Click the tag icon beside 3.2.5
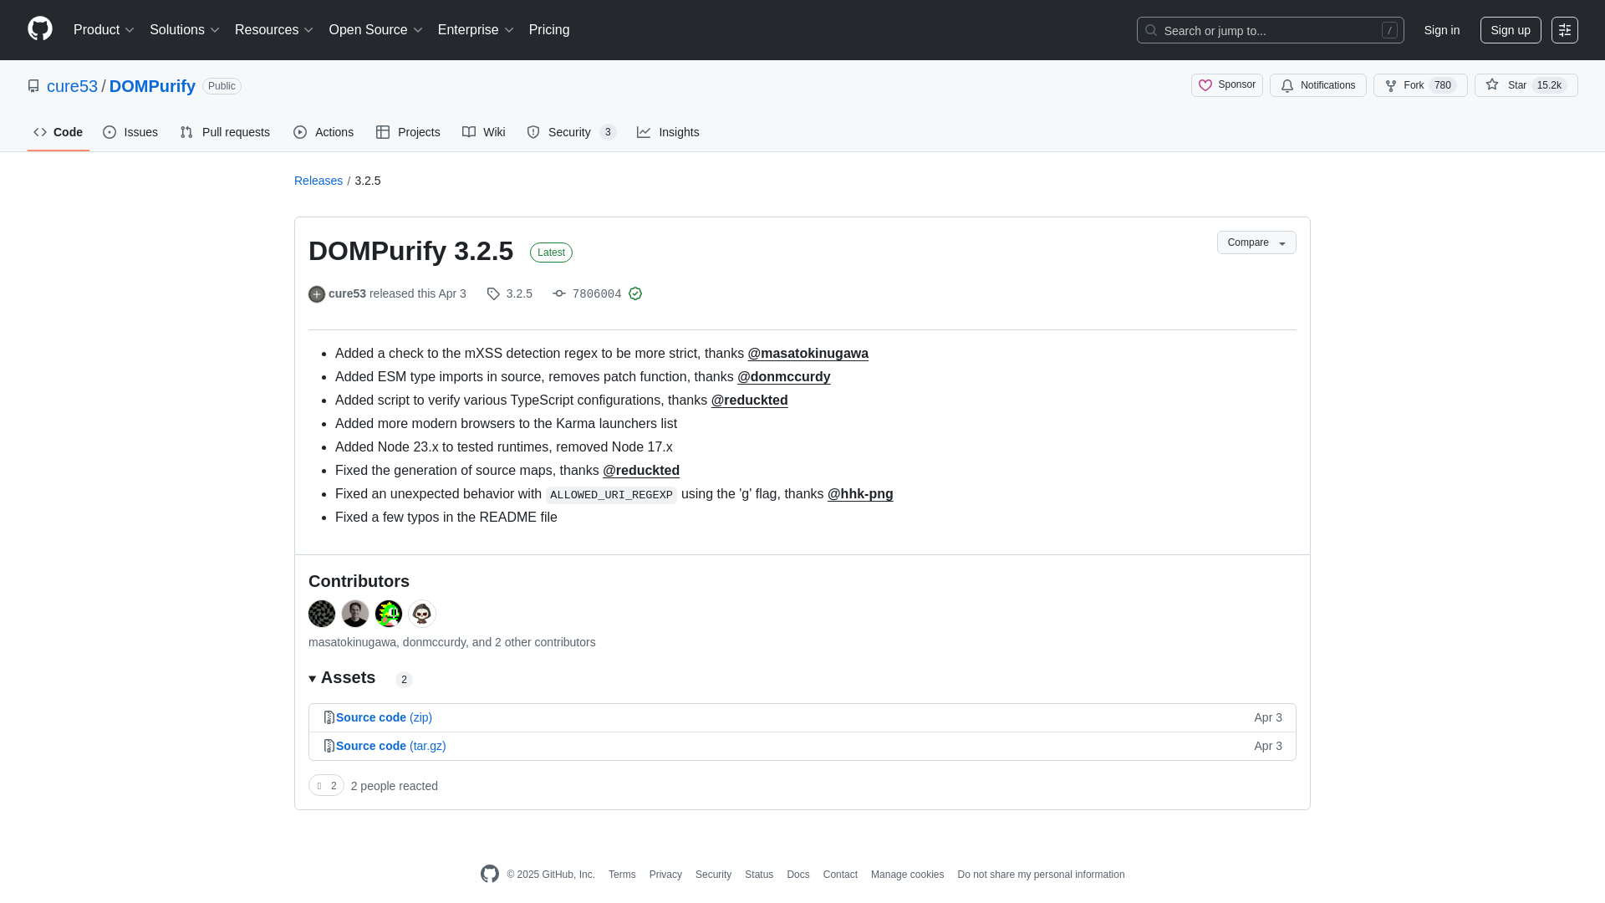 [x=493, y=293]
